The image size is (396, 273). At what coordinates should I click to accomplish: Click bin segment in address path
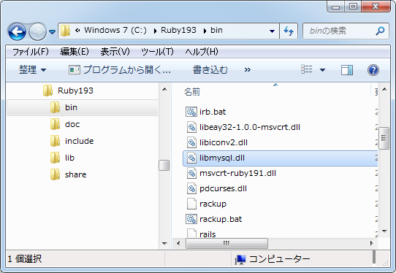coord(216,30)
